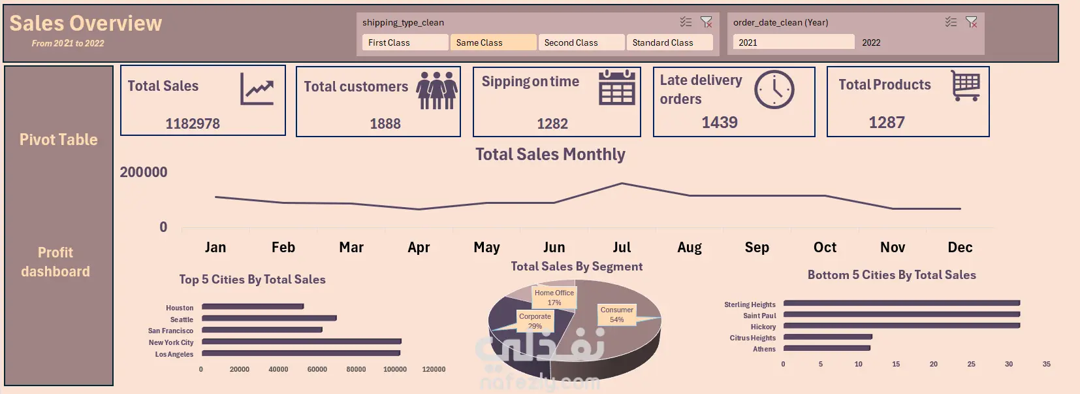
Task: Filter by First Class shipping
Action: click(x=405, y=42)
